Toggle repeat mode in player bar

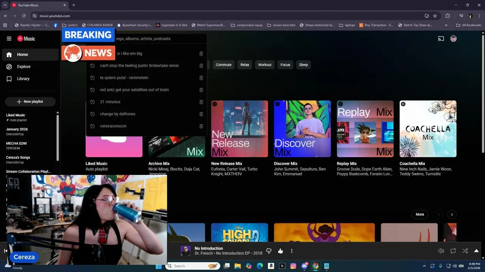coord(453,251)
